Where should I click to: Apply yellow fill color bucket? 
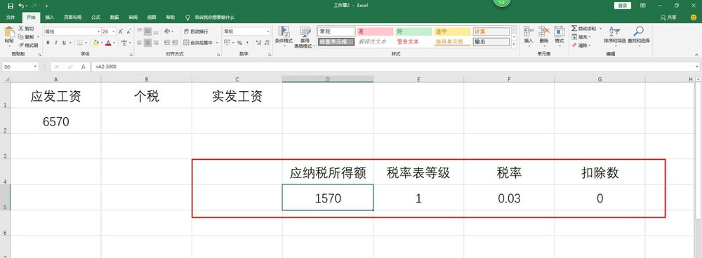[x=95, y=43]
